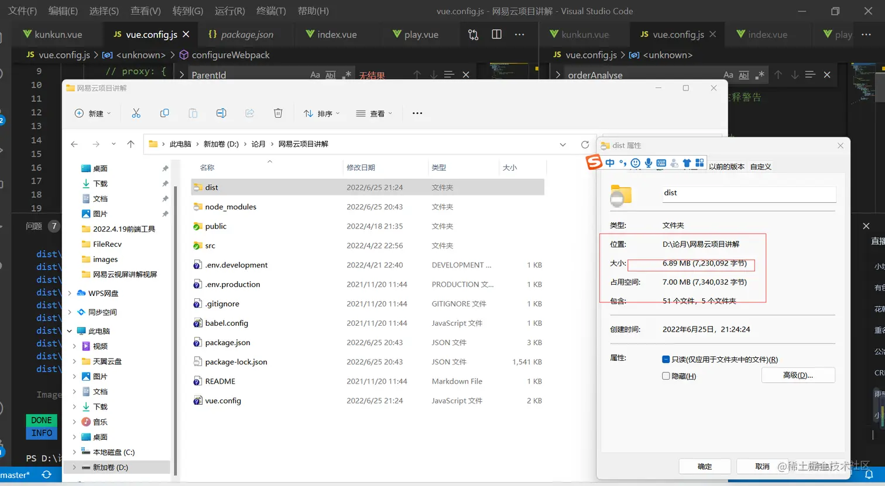Viewport: 885px width, 486px height.
Task: Toggle Match Whole Word in the orderAnalyse find widget
Action: click(744, 75)
